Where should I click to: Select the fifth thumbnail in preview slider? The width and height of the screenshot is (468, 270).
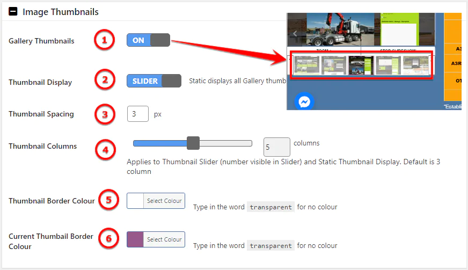coord(415,65)
